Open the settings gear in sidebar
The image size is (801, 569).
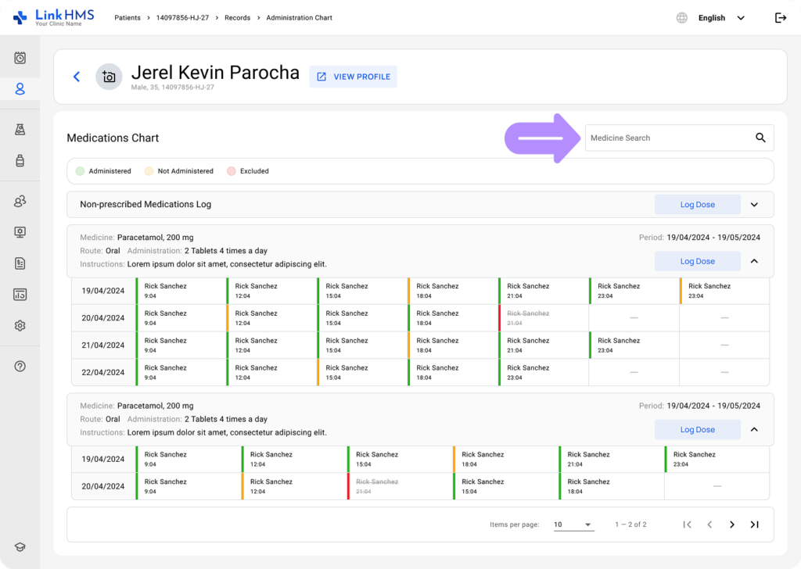point(20,325)
